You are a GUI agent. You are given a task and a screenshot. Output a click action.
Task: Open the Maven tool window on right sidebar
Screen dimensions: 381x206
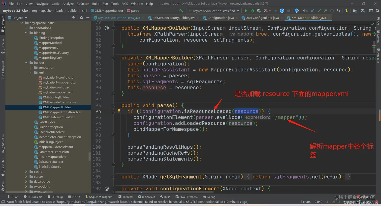[x=378, y=37]
